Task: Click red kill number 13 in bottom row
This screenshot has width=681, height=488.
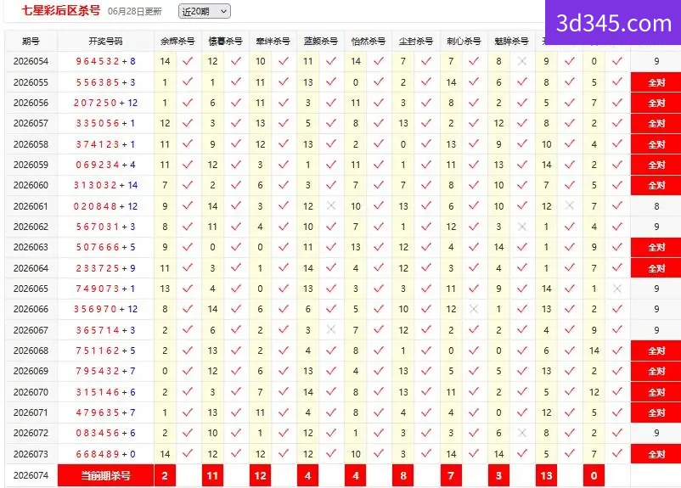Action: click(546, 476)
